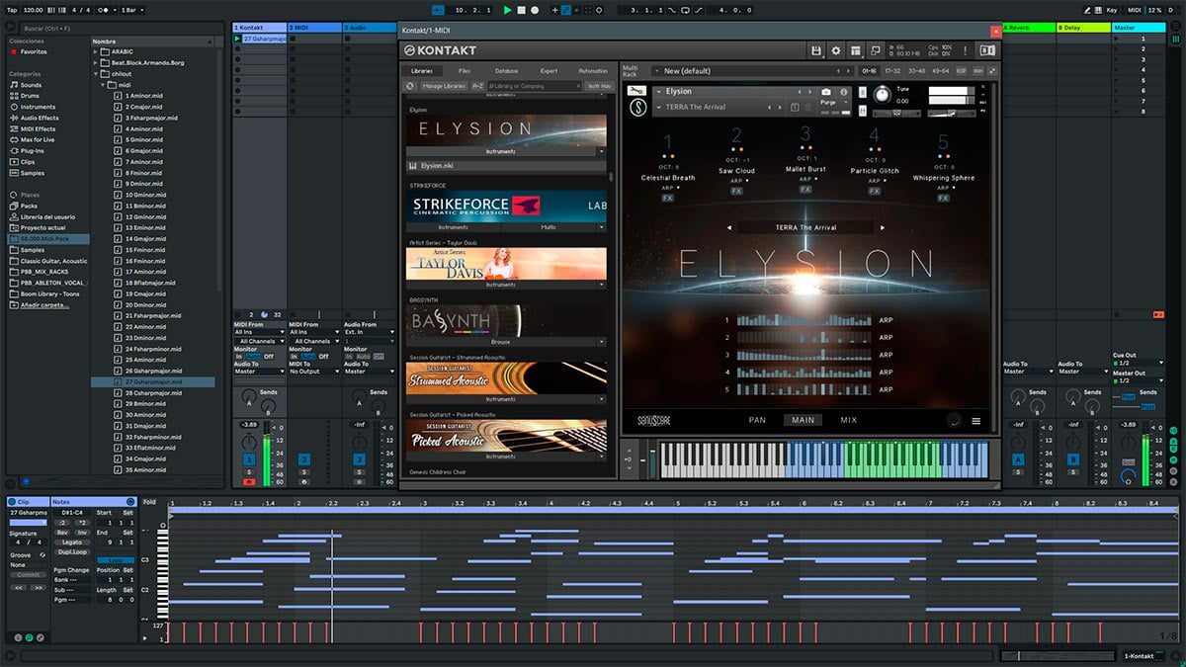Open track 1 All Channels dropdown
Viewport: 1186px width, 667px height.
pyautogui.click(x=259, y=341)
